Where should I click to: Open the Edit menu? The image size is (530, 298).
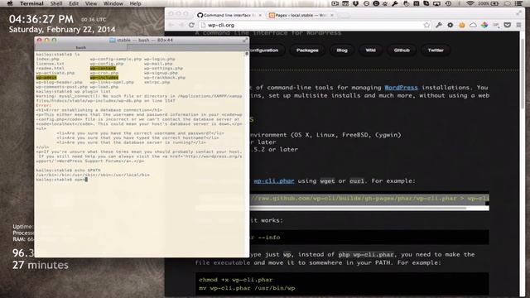[x=74, y=3]
